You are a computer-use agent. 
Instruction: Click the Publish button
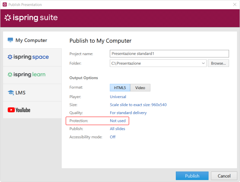pos(192,176)
